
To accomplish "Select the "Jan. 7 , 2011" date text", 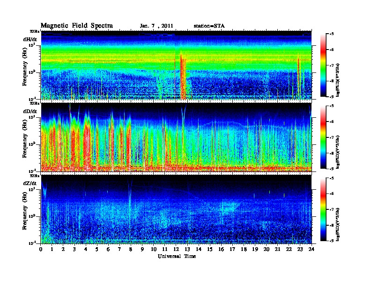I will pyautogui.click(x=156, y=26).
